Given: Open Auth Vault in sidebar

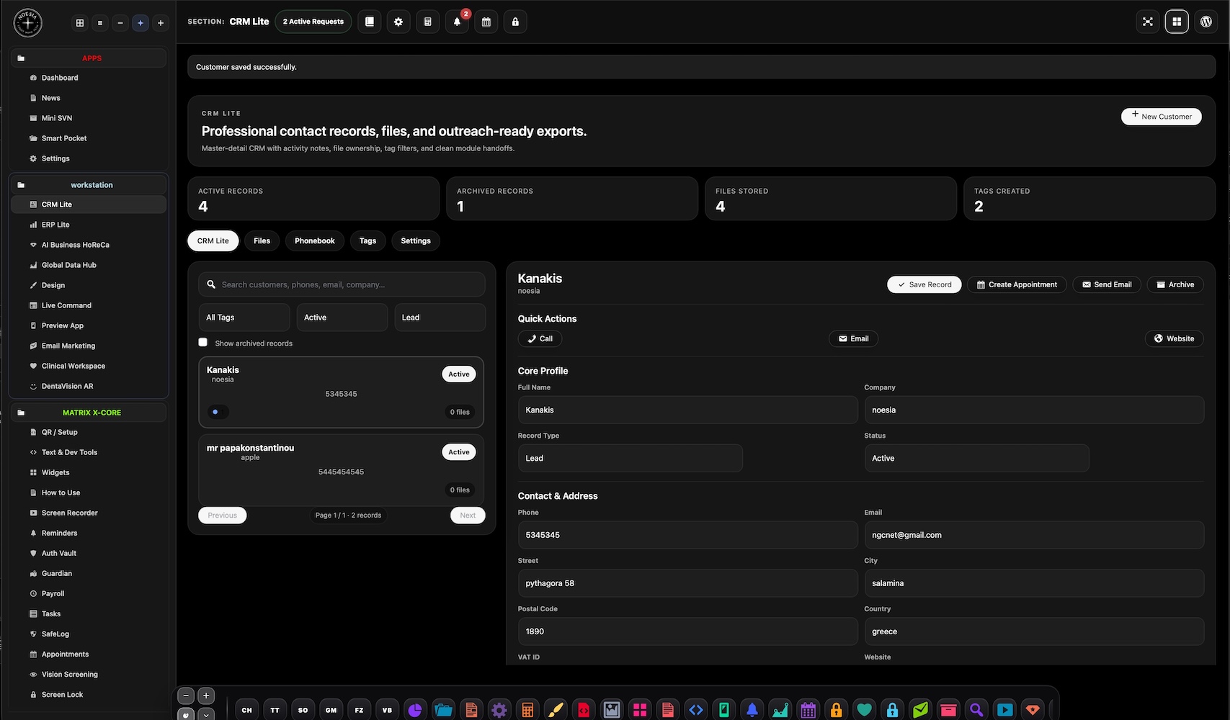Looking at the screenshot, I should point(89,553).
